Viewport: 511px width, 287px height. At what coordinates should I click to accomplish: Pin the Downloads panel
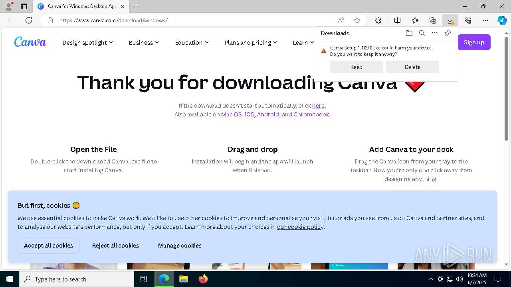448,33
